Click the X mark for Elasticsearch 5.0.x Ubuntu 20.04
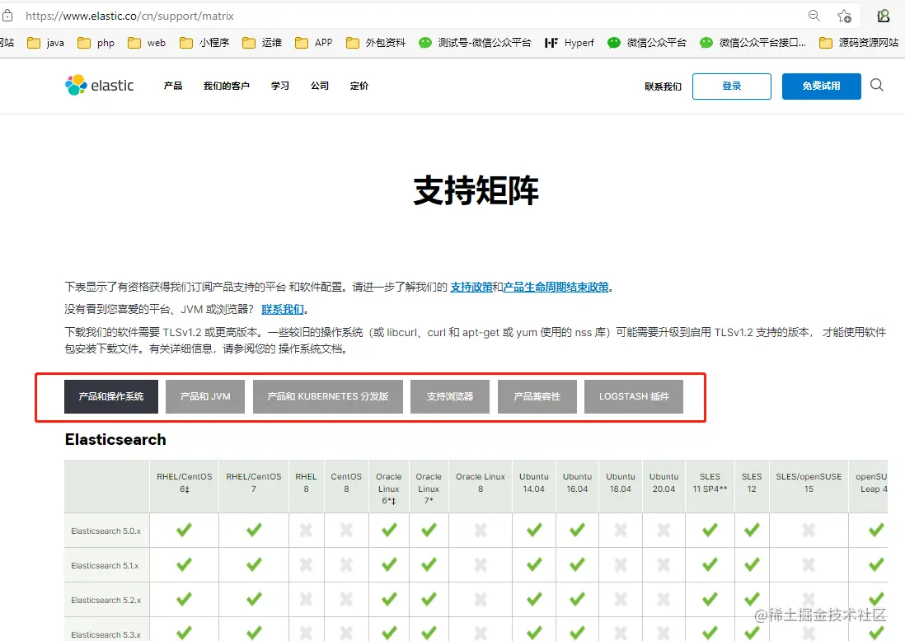The width and height of the screenshot is (905, 641). (664, 531)
